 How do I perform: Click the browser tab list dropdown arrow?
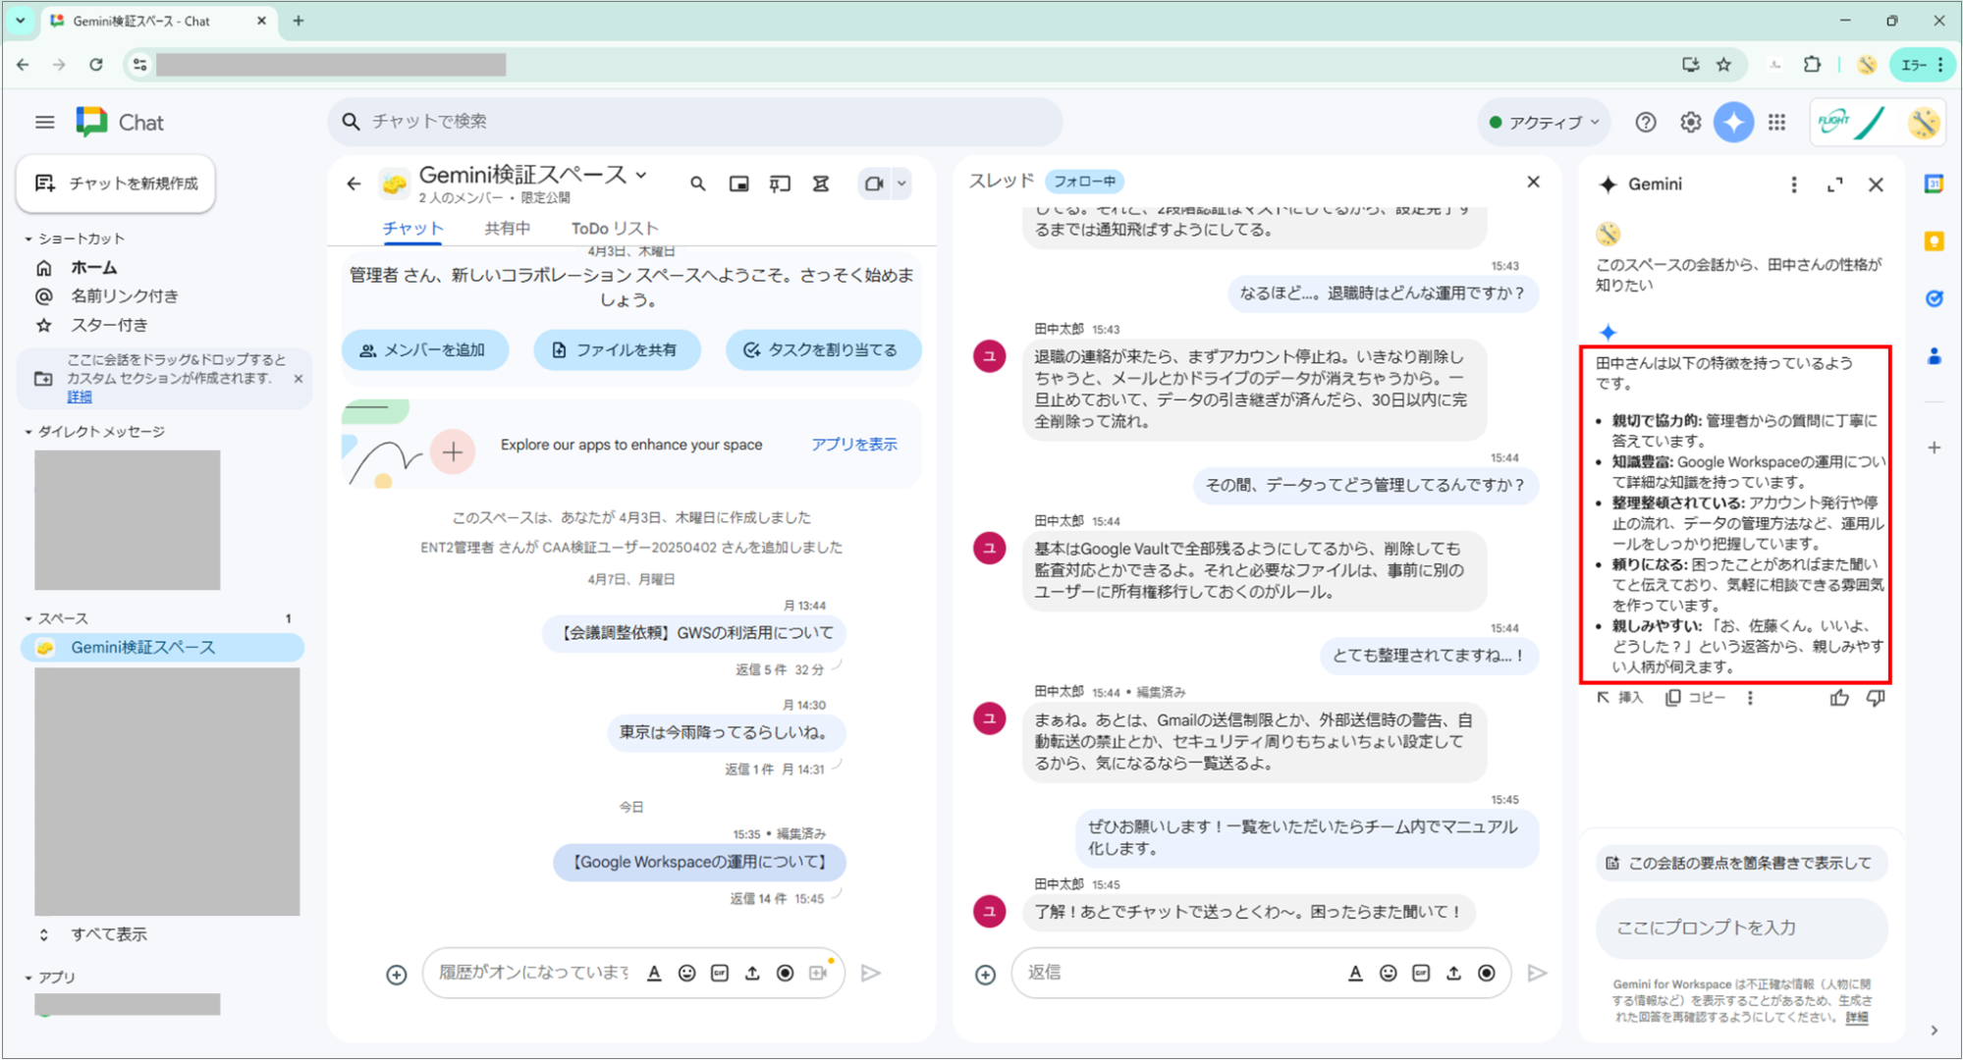pos(21,20)
